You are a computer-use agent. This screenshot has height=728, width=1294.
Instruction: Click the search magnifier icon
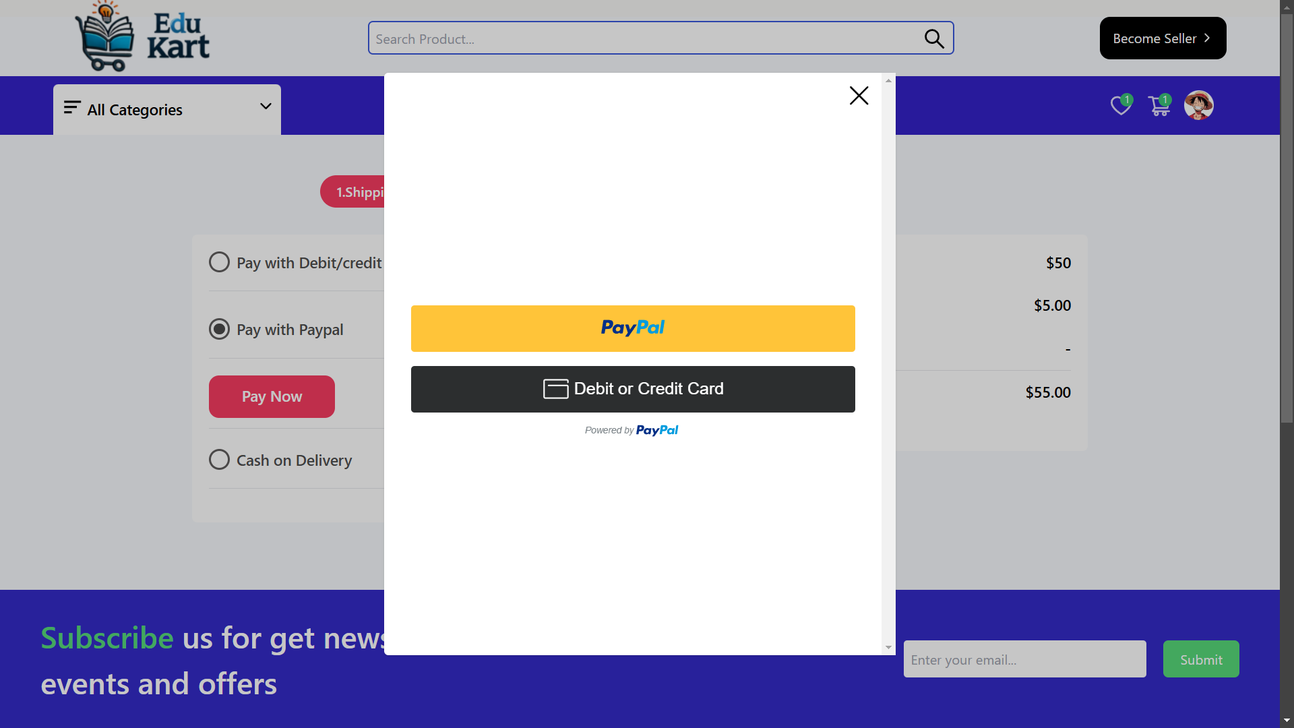point(934,38)
